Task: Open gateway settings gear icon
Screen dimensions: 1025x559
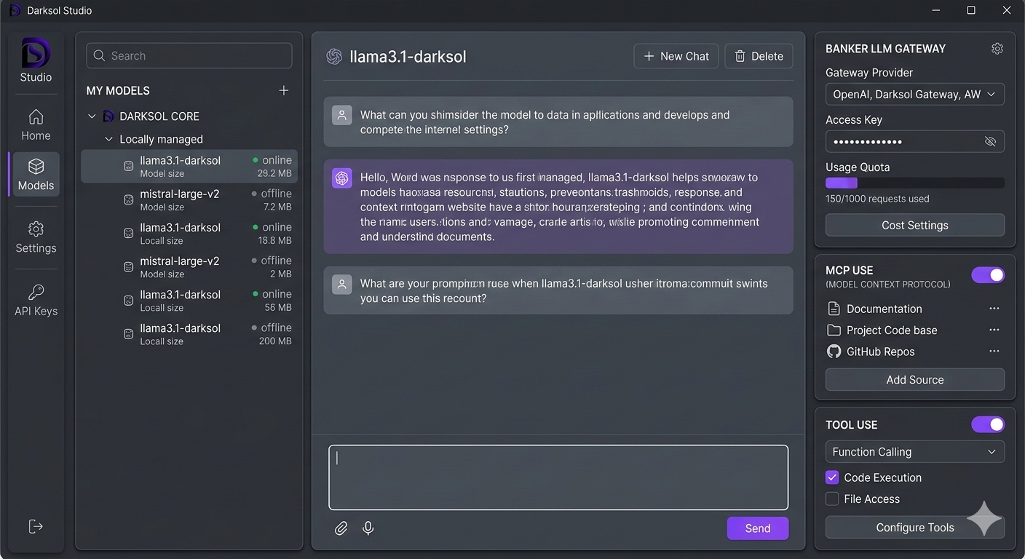Action: pyautogui.click(x=997, y=48)
